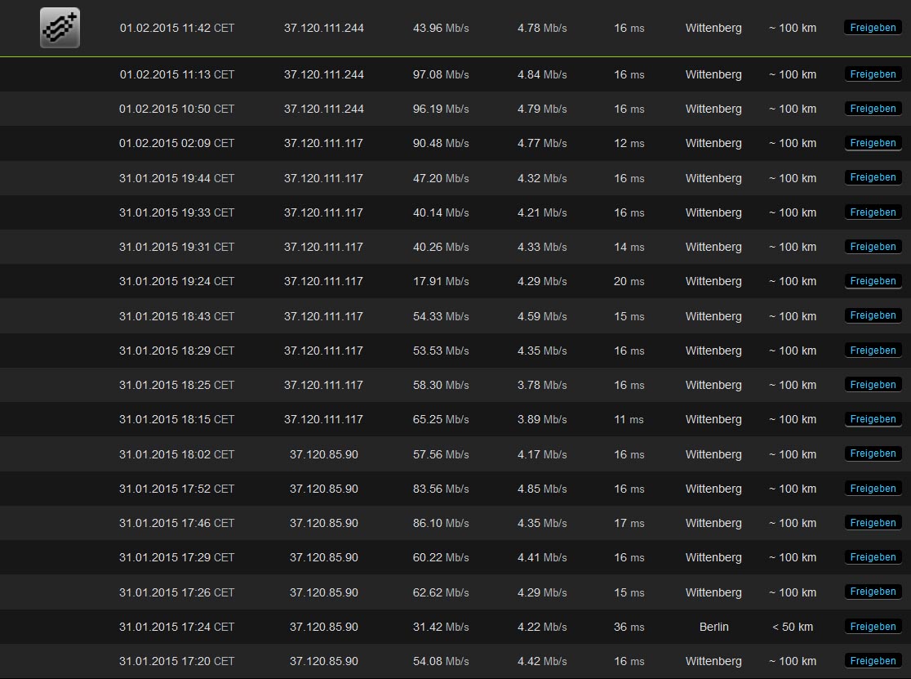Select the row dated 01.02.2015 10:50
Viewport: 911px width, 679px height.
click(x=455, y=109)
